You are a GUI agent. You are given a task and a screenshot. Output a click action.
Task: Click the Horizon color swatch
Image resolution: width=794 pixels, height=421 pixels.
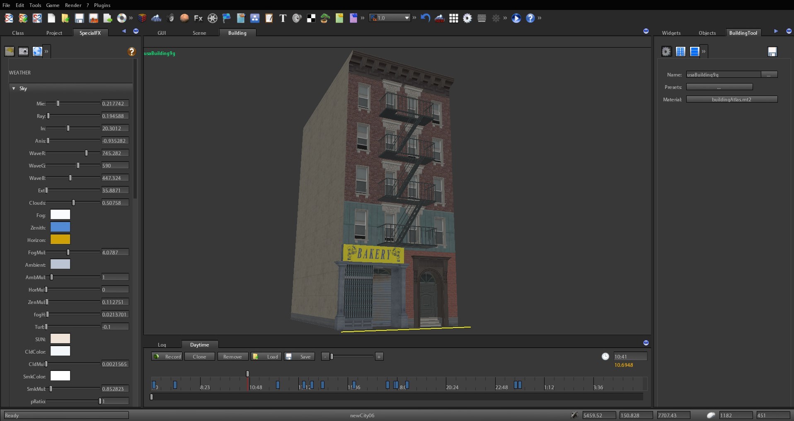(60, 240)
